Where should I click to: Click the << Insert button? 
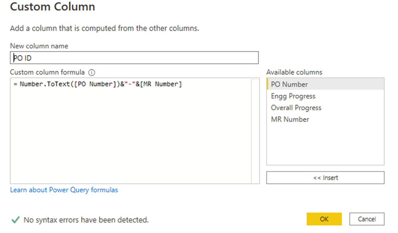(325, 178)
